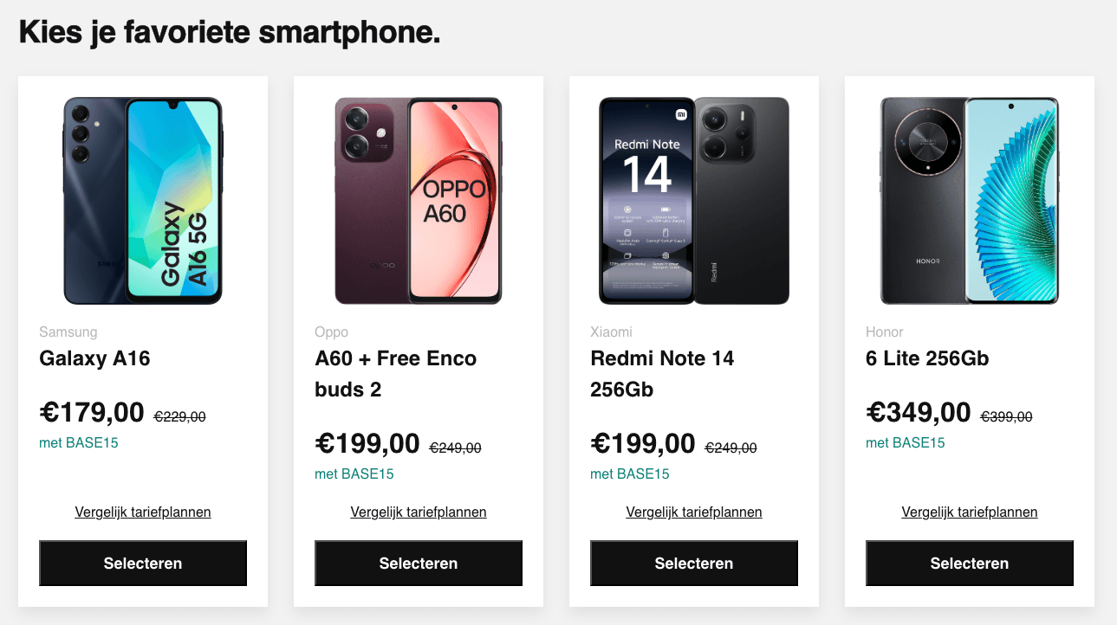Select the Galaxy A16 smartphone
The height and width of the screenshot is (625, 1117).
(x=143, y=564)
